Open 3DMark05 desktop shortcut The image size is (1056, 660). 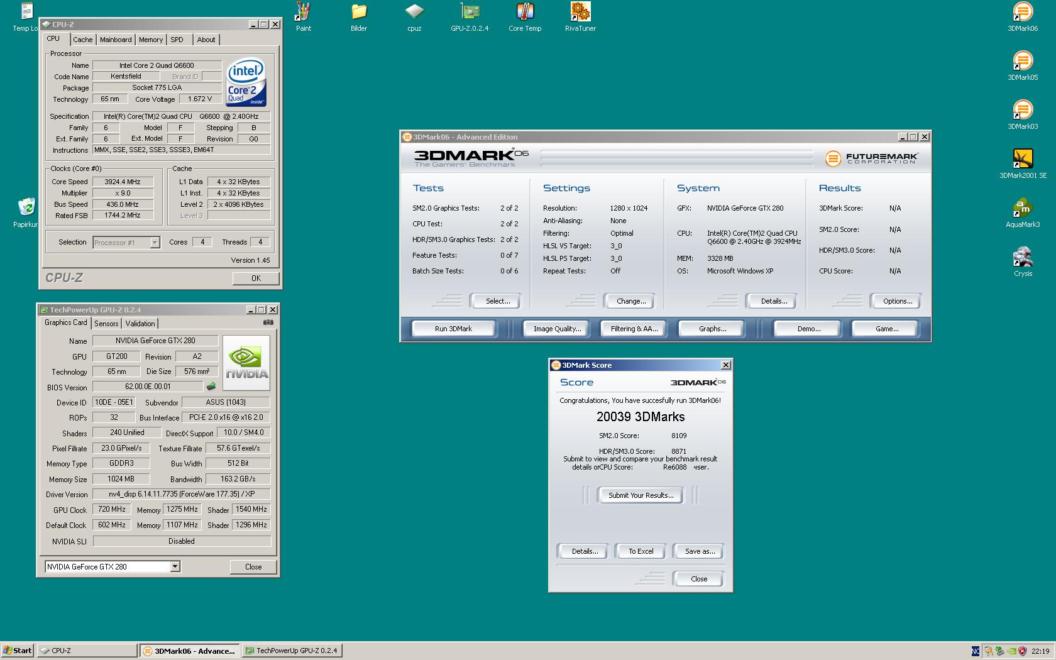click(1023, 65)
